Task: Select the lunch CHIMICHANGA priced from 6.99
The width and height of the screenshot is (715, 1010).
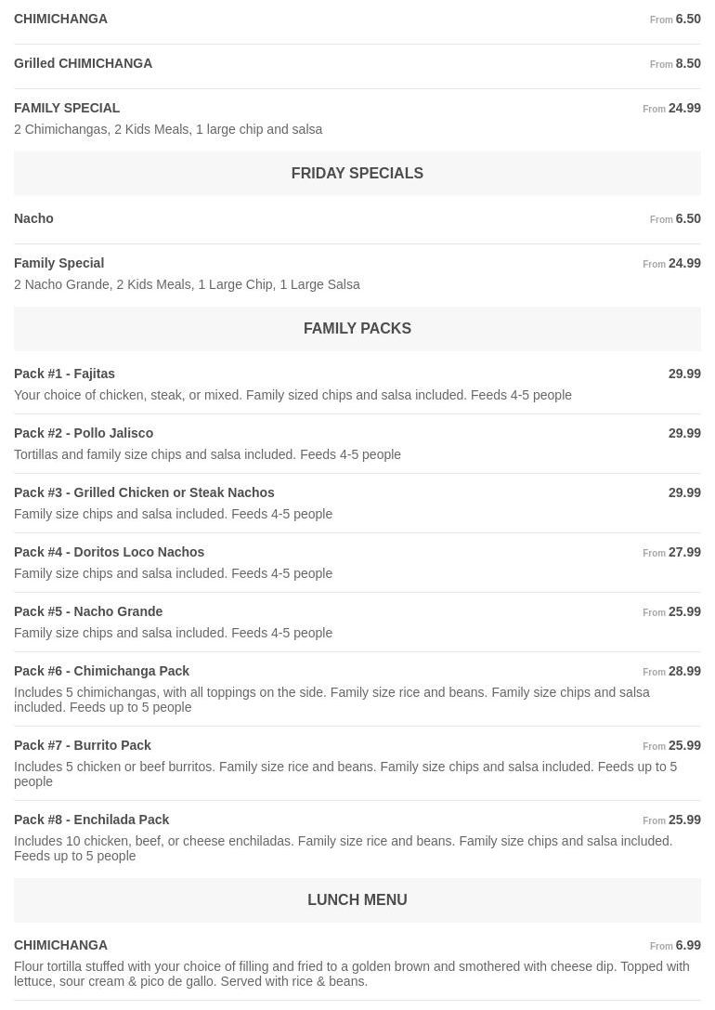Action: 60,945
